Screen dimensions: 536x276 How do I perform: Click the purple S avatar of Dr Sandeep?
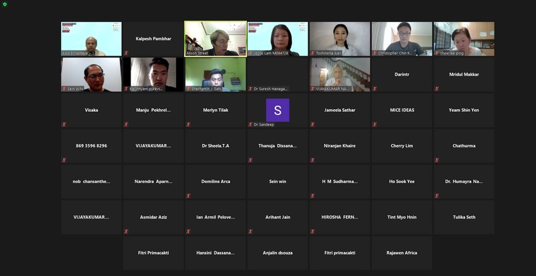coord(277,110)
